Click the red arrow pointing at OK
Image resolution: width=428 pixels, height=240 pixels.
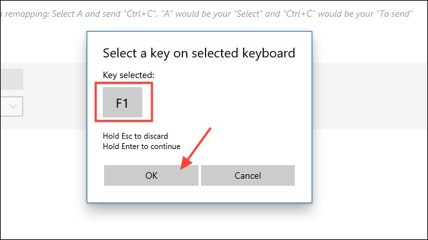(195, 149)
